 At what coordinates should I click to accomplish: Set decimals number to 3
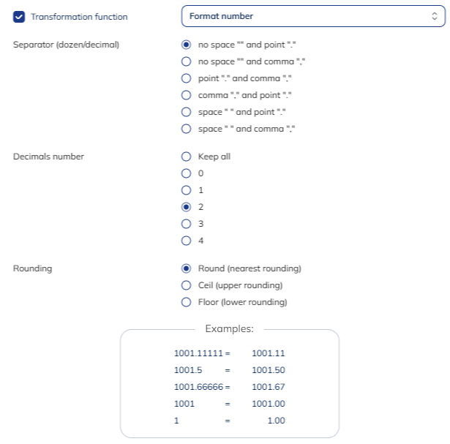[187, 224]
